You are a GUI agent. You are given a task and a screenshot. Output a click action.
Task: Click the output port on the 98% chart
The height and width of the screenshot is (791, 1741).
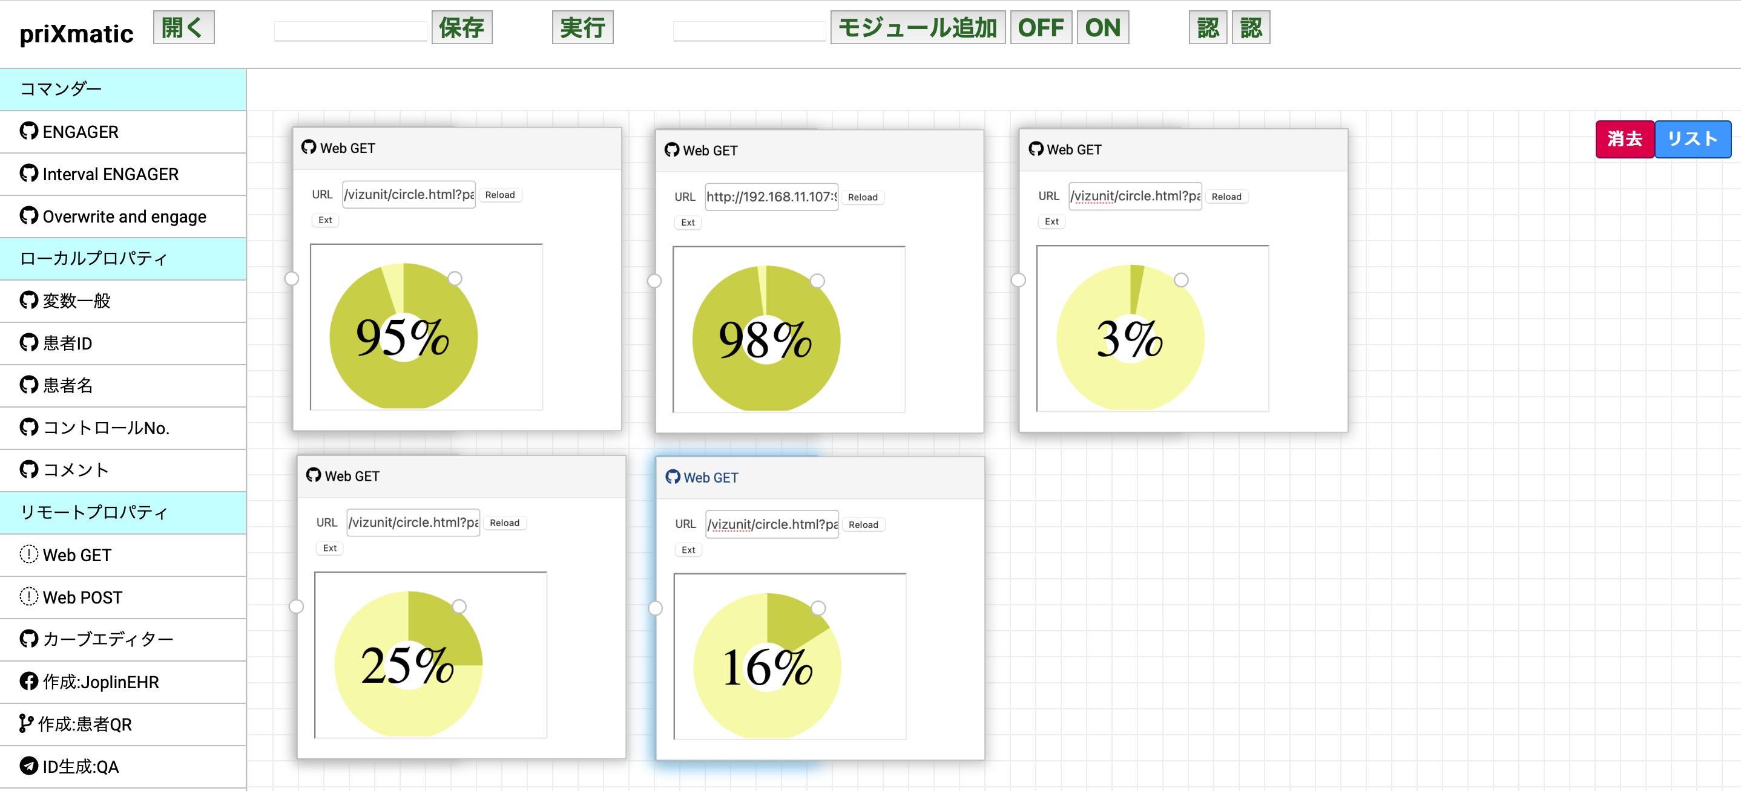(817, 280)
